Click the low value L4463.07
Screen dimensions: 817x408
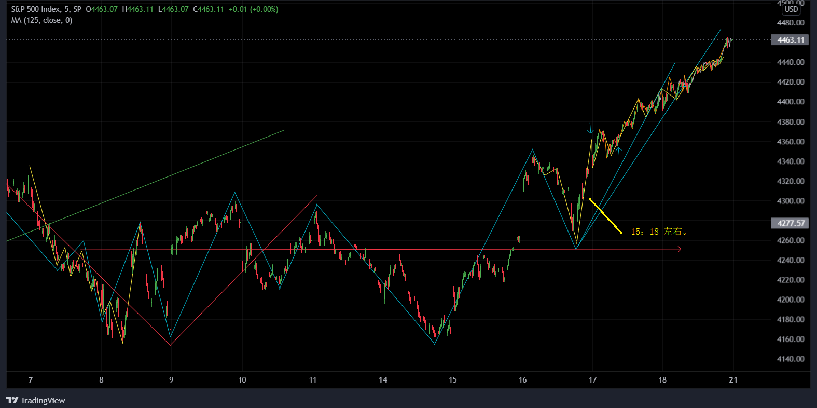[x=173, y=9]
